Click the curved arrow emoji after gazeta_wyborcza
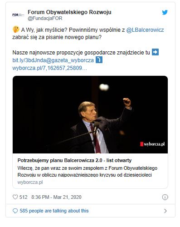Viewport: 180px width, 227px height. pos(99,60)
